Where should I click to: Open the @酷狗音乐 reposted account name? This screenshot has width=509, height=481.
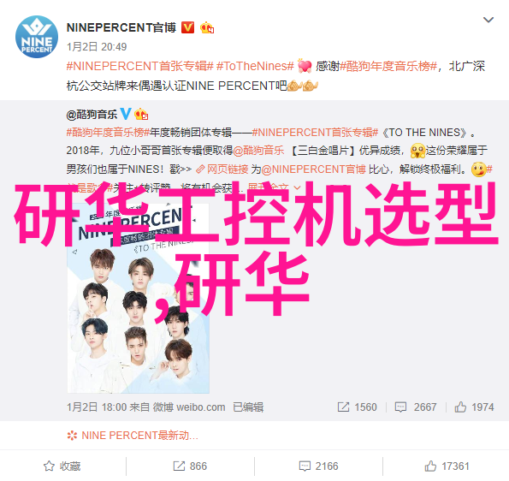point(92,115)
